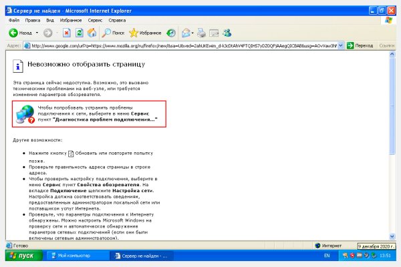
Task: Open the Файл menu
Action: tap(14, 20)
